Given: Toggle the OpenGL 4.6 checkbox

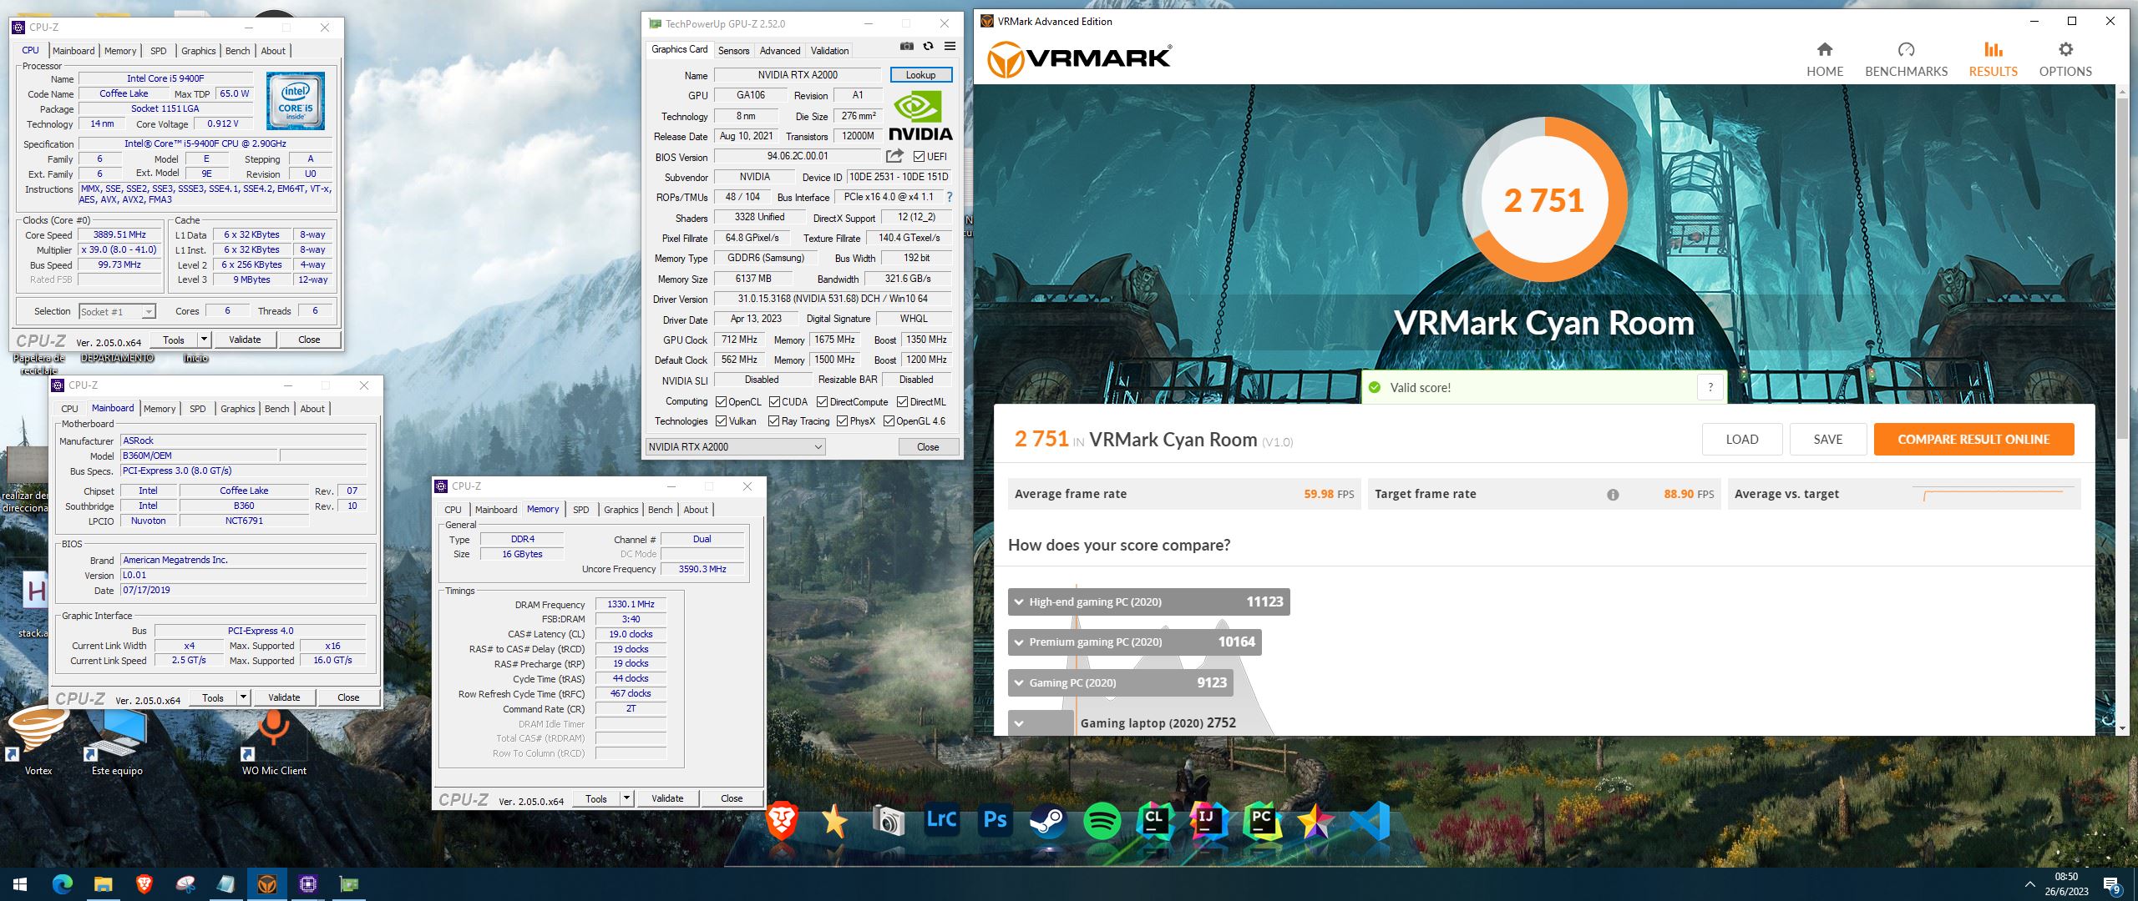Looking at the screenshot, I should click(x=889, y=421).
